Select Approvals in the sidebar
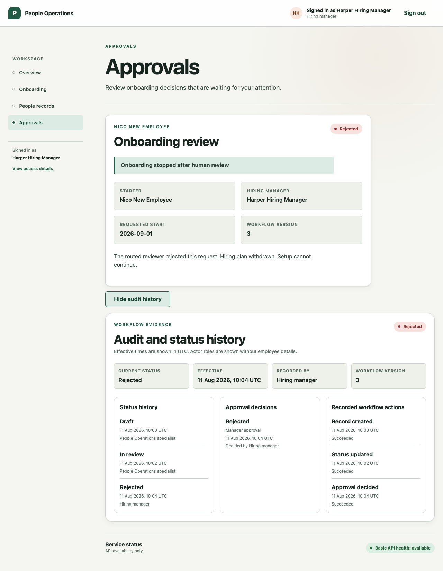The height and width of the screenshot is (571, 443). pyautogui.click(x=46, y=123)
